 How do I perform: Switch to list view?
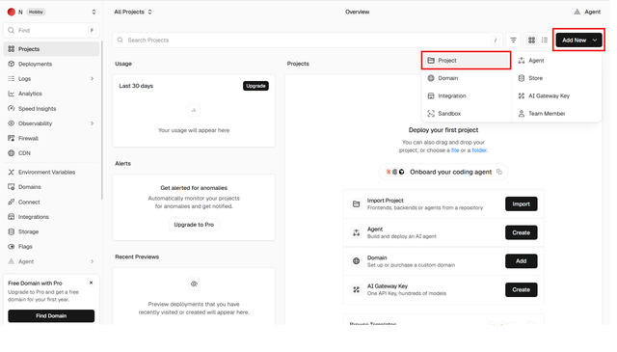coord(545,41)
